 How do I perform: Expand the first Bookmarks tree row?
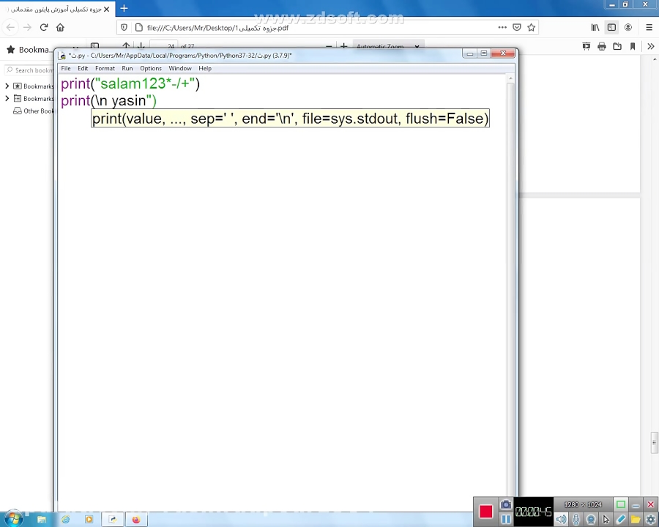click(x=7, y=86)
